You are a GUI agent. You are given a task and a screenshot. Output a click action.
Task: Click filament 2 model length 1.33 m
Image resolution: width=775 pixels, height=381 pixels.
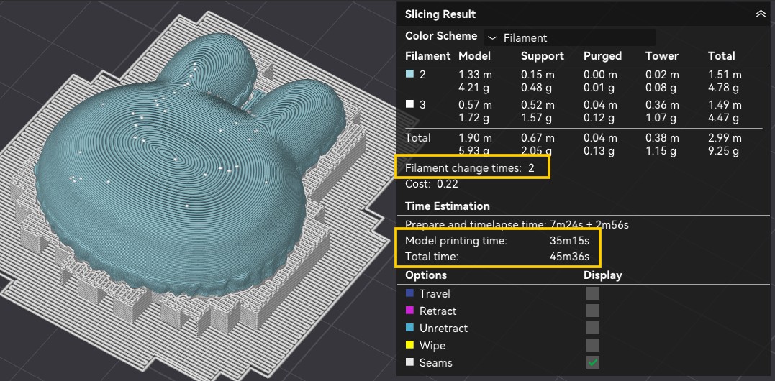(475, 75)
